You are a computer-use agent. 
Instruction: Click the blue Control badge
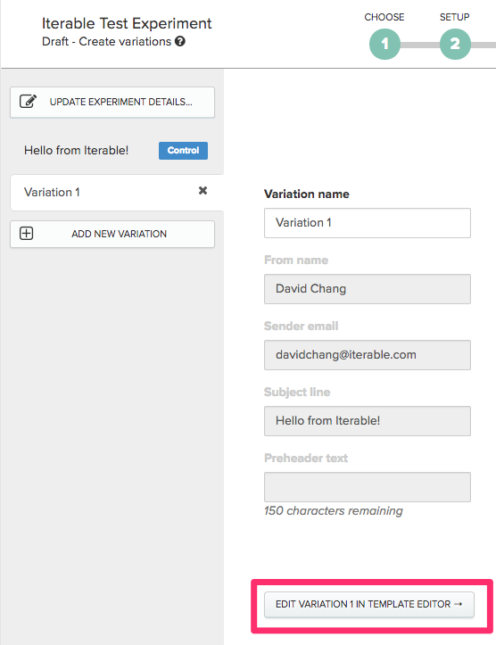coord(183,151)
